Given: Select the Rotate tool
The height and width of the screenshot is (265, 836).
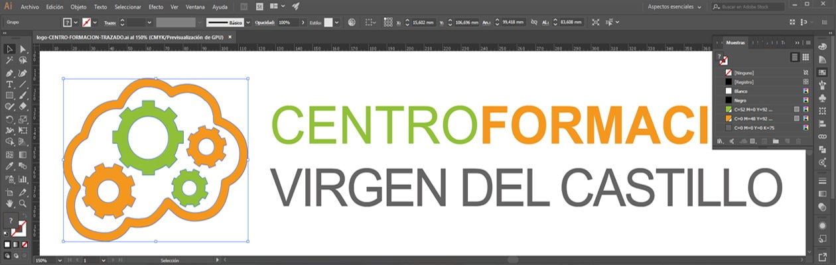Looking at the screenshot, I should [x=10, y=120].
